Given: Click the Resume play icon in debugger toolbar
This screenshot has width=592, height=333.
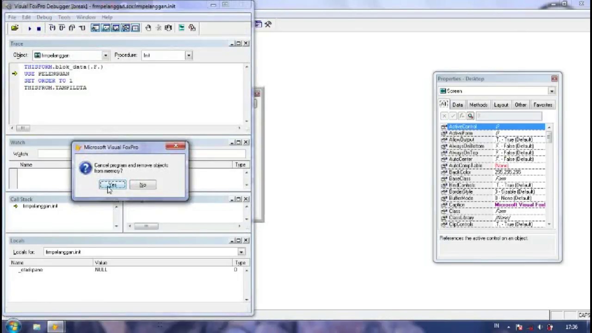Looking at the screenshot, I should [30, 28].
